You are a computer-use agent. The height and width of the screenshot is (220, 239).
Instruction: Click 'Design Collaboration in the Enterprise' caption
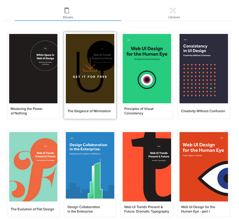pos(84,209)
